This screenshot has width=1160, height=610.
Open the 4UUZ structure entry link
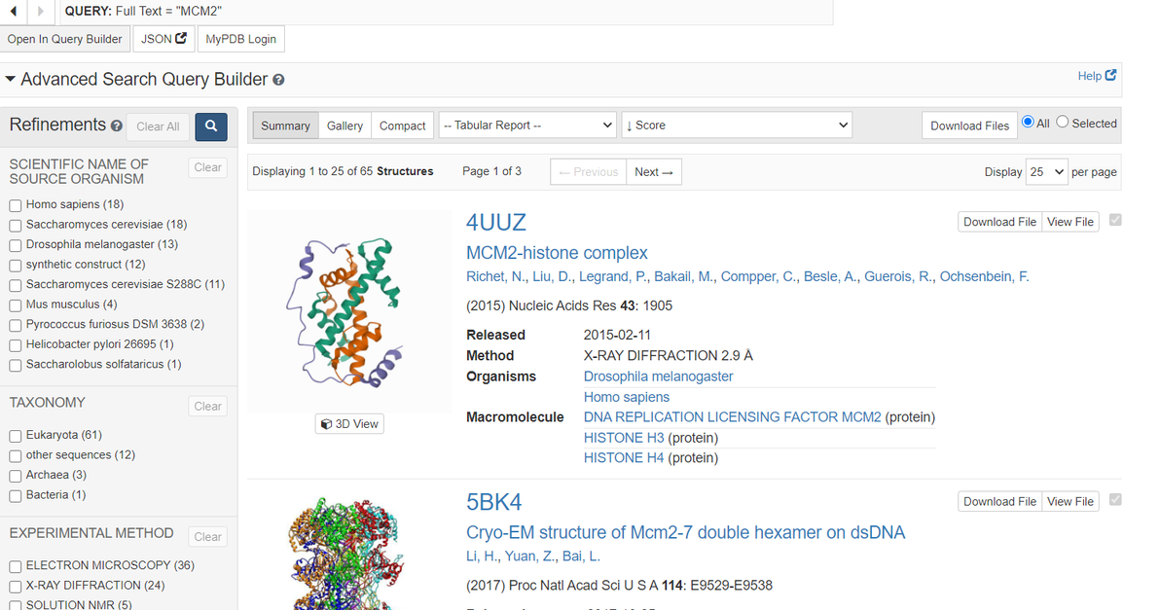(x=496, y=222)
